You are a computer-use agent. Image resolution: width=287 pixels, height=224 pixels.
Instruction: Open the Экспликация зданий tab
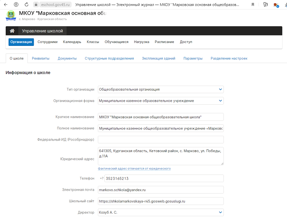tap(159, 58)
